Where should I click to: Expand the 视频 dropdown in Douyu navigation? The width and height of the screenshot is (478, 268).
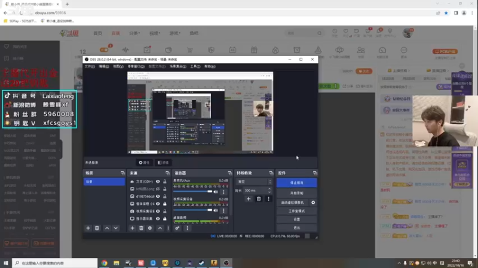(155, 33)
